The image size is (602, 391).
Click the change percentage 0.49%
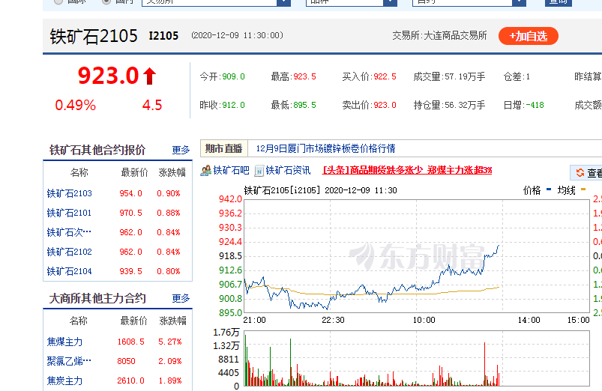[75, 105]
